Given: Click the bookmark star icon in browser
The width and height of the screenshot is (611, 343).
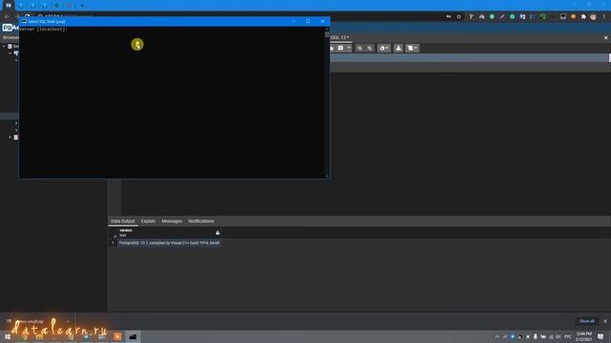Looking at the screenshot, I should pyautogui.click(x=459, y=17).
